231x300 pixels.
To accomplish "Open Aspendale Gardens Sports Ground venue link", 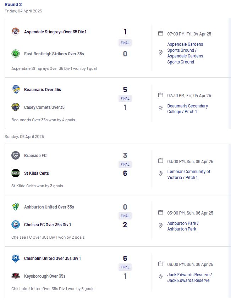I will [185, 53].
